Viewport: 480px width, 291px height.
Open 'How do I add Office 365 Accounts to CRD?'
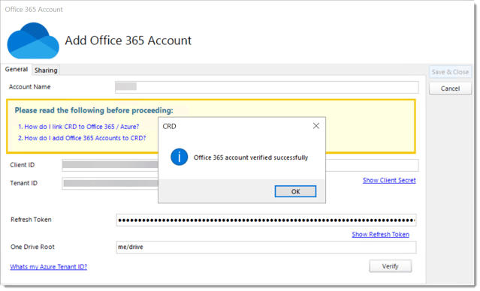point(82,138)
